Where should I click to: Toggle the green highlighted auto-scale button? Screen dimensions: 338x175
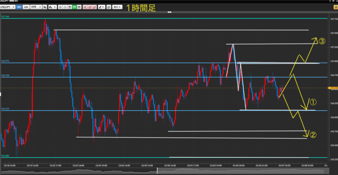coord(75,7)
